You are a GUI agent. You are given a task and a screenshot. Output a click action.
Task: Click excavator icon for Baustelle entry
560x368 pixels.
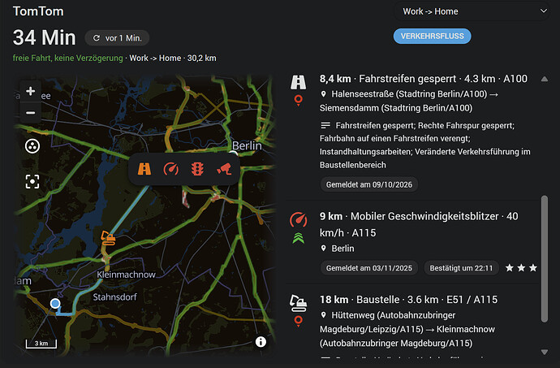(x=298, y=303)
